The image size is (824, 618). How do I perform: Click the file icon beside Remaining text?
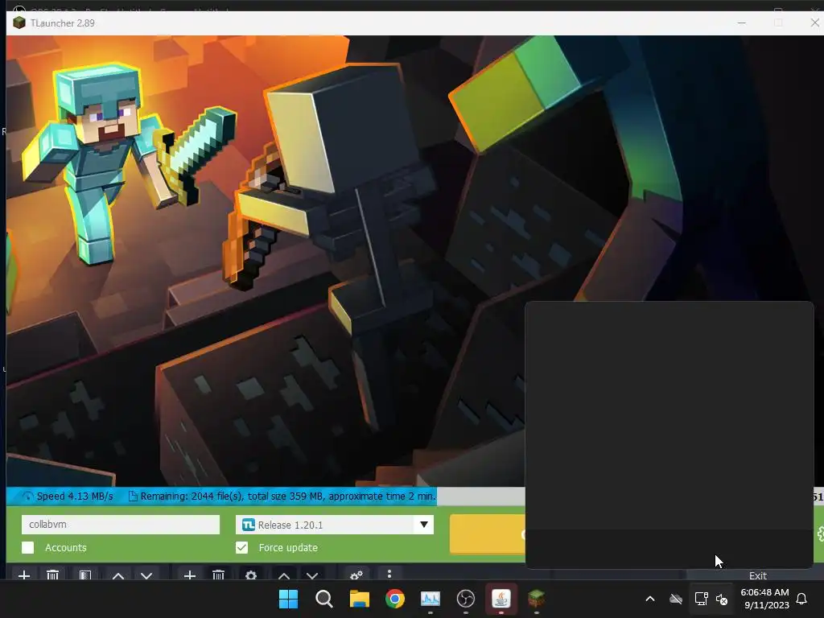133,496
